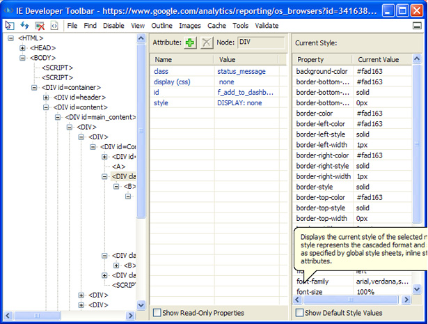Select the DIV id=header tree label
The image size is (428, 324).
coord(79,98)
